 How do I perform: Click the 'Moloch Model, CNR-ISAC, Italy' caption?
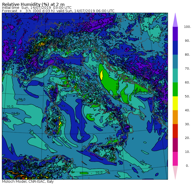coord(28,181)
